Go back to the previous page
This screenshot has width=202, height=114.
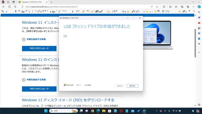(x=4, y=7)
